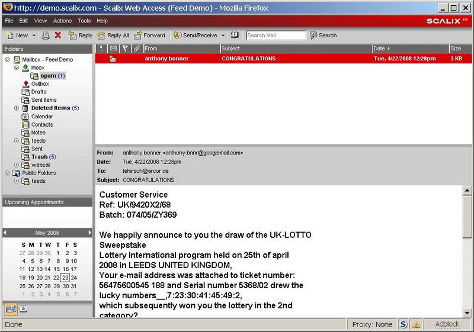Expand the webcal folder

(17, 165)
